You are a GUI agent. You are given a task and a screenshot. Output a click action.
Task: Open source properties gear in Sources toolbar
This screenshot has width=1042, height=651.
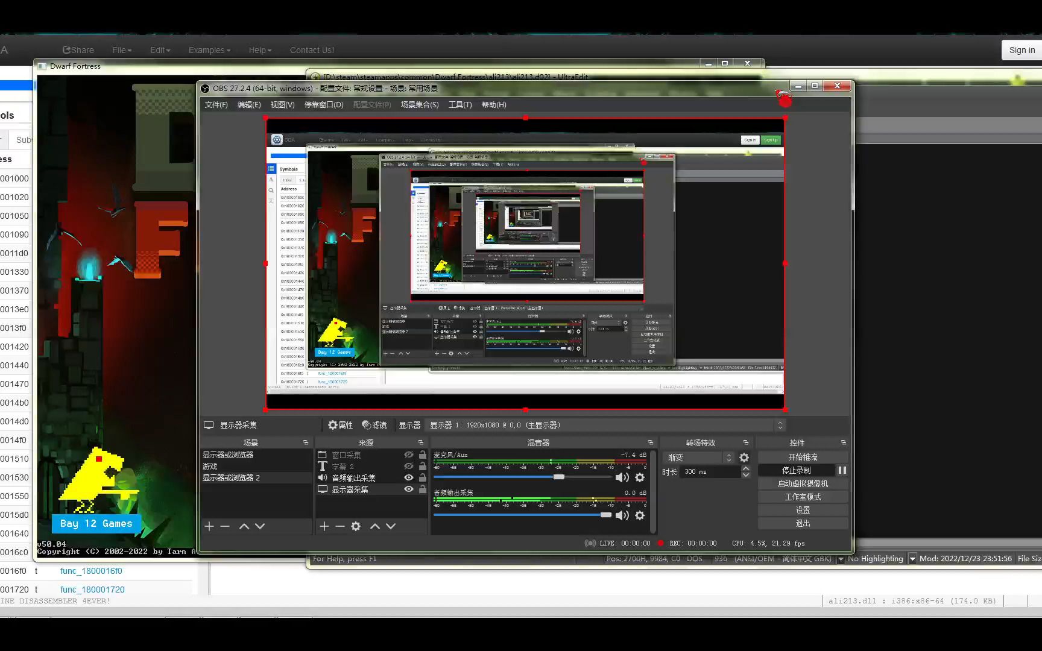[x=356, y=526]
